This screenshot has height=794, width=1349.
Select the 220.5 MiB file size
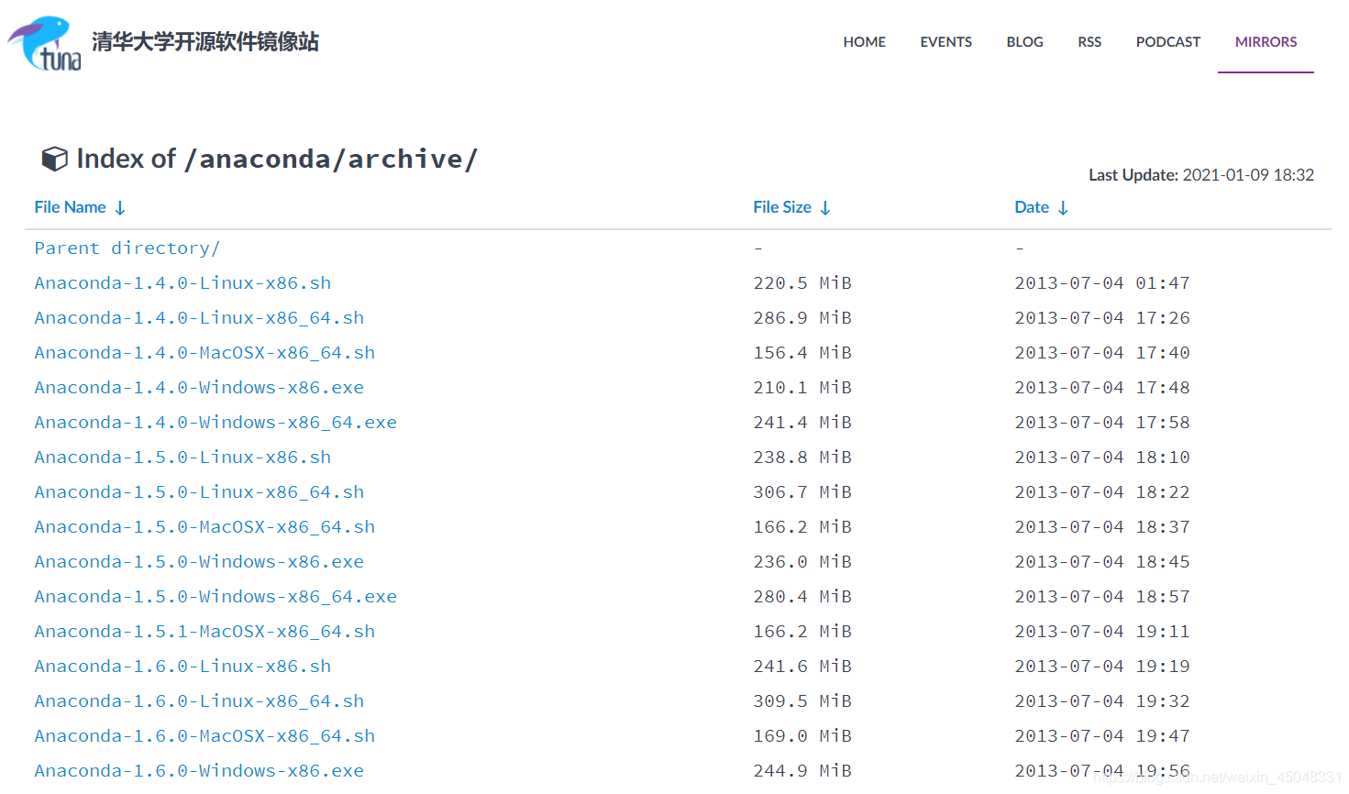pos(802,283)
